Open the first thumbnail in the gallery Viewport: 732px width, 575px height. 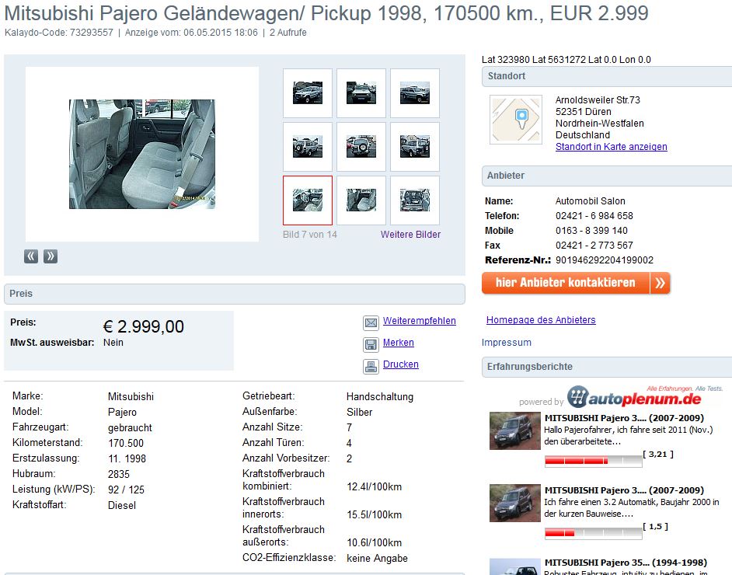(308, 93)
